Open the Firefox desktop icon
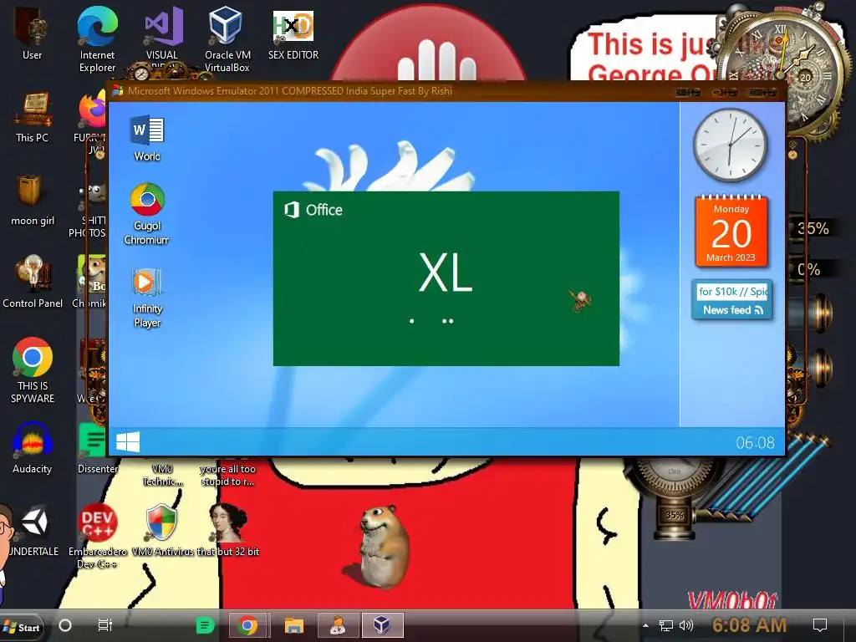856x642 pixels. point(93,110)
